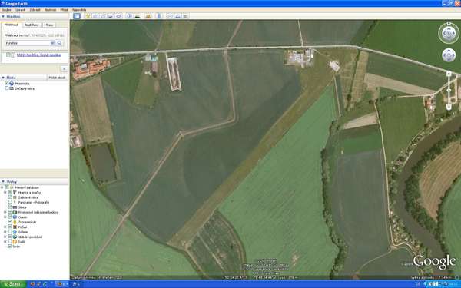Click the zoom out button below the slider

coord(449,107)
